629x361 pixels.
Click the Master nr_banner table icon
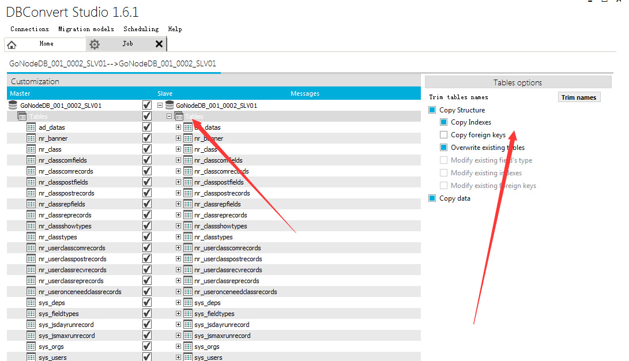[31, 138]
